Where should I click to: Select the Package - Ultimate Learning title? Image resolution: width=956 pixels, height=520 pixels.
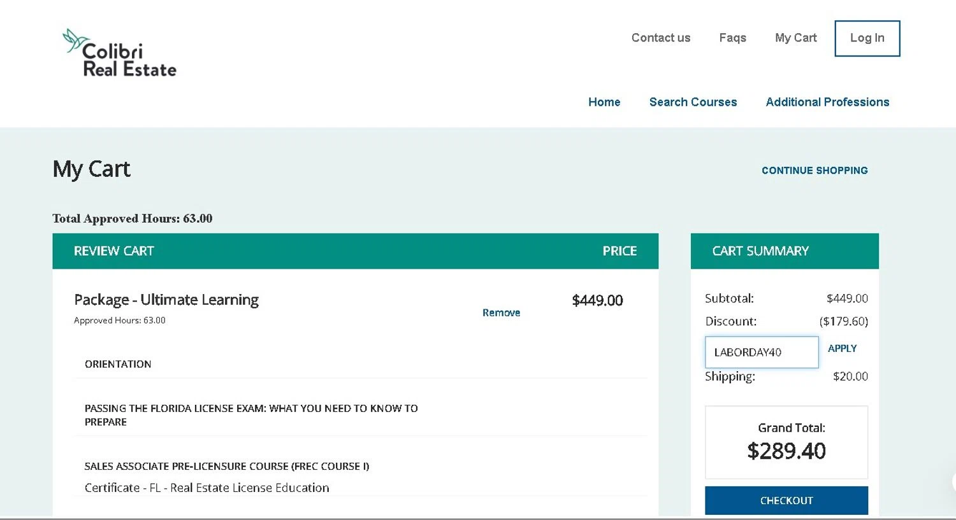166,300
